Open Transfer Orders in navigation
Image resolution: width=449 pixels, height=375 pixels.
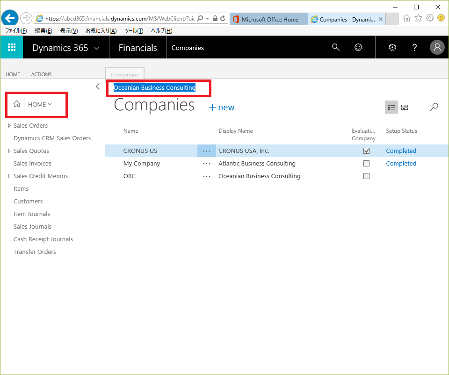click(x=35, y=252)
